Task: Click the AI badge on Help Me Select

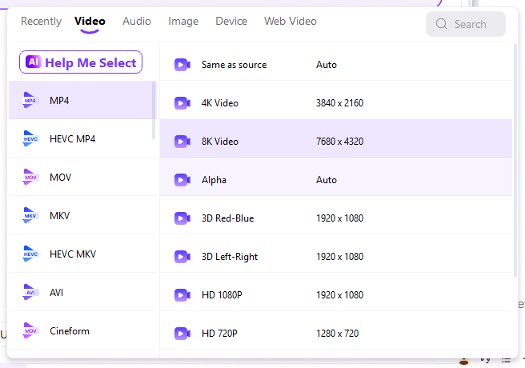Action: 34,62
